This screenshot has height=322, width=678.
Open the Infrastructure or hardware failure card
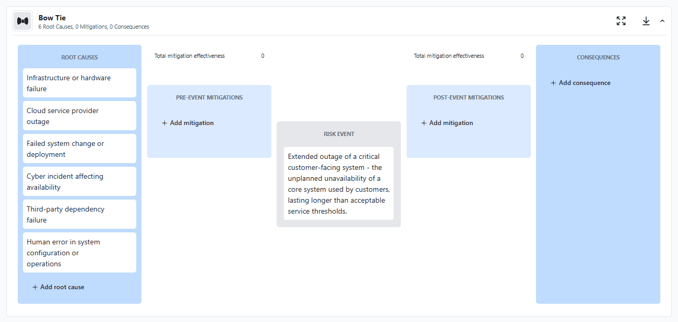point(79,83)
